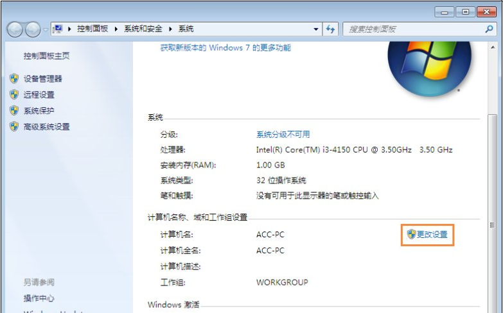Image resolution: width=503 pixels, height=313 pixels.
Task: Select the 没有可用于此显示器的笔或触控输入 text
Action: [317, 196]
